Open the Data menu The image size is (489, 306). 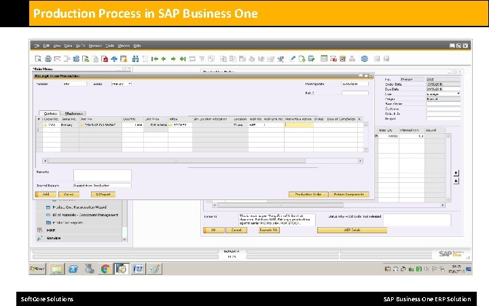click(68, 46)
